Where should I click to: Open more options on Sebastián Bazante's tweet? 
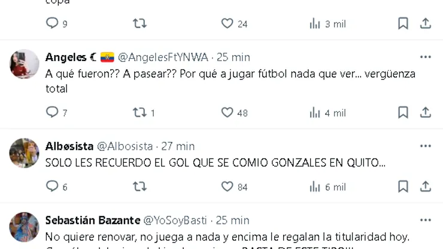coord(426,220)
